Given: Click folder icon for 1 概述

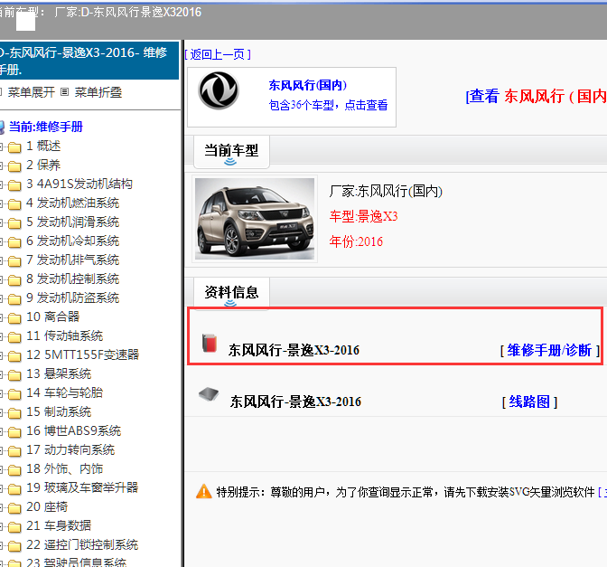Looking at the screenshot, I should 14,147.
